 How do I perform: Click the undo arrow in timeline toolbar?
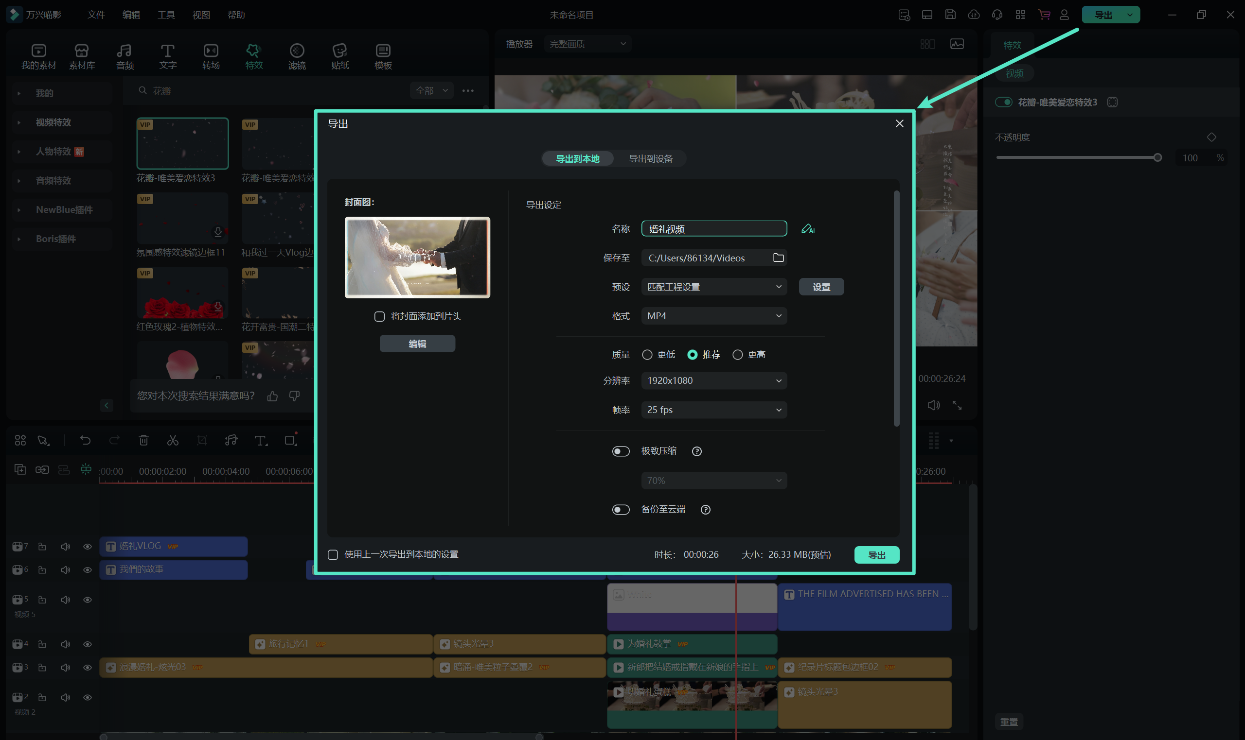85,440
